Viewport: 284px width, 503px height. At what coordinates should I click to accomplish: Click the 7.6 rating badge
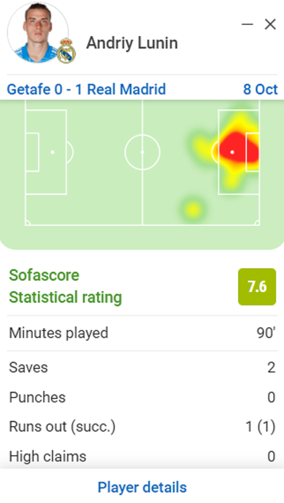(x=257, y=287)
